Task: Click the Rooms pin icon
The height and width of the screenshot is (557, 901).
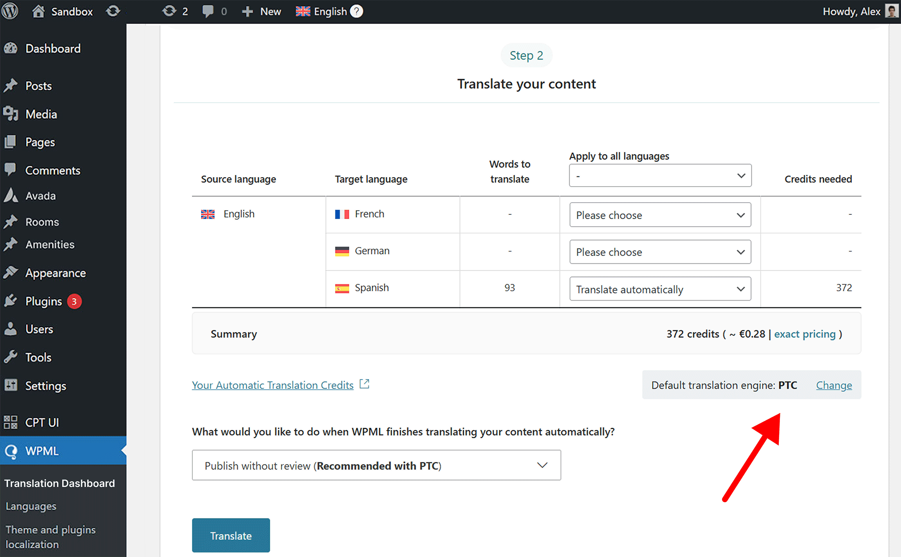Action: click(x=11, y=221)
